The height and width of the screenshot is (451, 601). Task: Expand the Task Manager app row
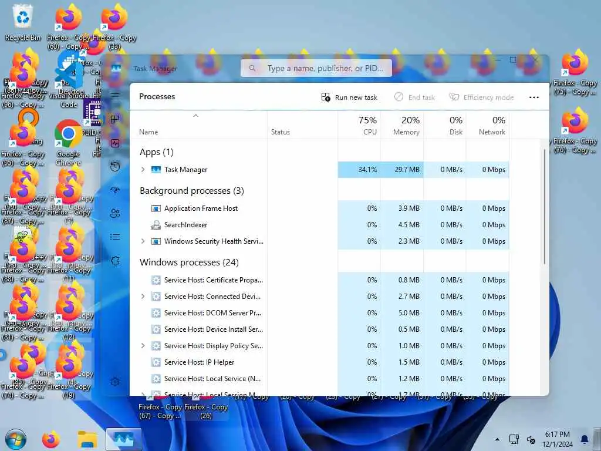[x=143, y=169]
